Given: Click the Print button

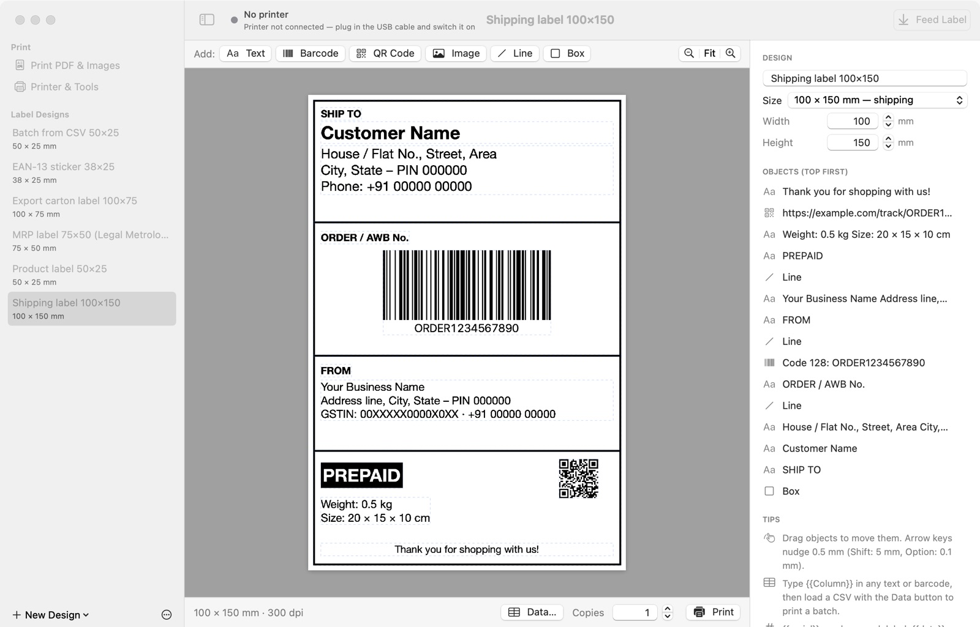Looking at the screenshot, I should click(714, 612).
